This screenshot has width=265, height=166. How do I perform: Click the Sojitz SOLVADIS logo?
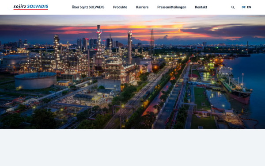[x=31, y=7]
